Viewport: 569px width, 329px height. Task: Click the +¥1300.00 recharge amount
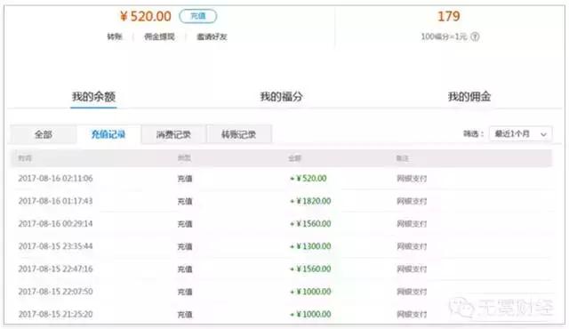click(x=310, y=246)
